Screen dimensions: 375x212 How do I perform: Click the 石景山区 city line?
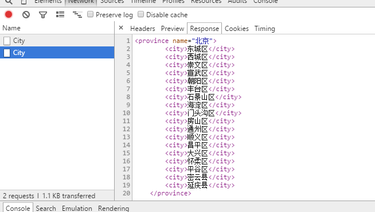(204, 97)
